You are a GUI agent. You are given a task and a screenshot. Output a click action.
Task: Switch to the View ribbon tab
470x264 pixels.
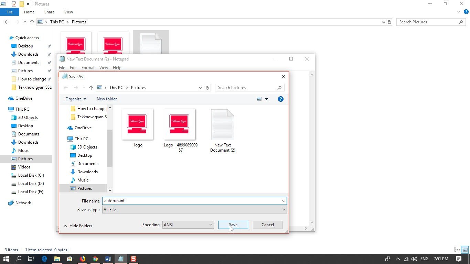(x=68, y=12)
